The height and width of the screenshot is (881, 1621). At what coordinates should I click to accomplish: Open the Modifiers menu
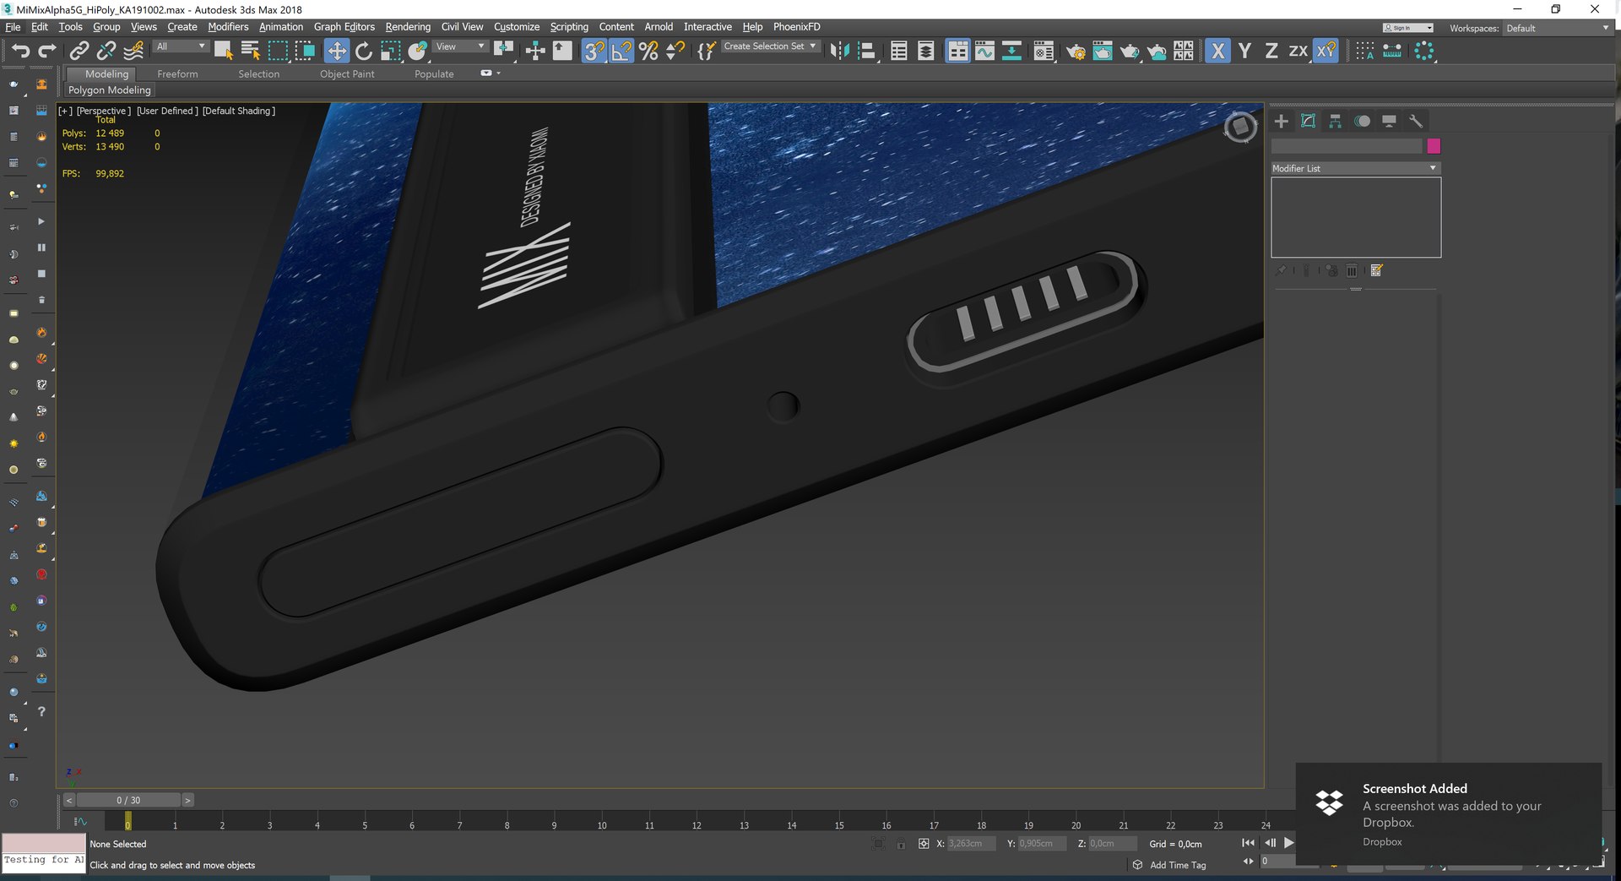pos(228,27)
